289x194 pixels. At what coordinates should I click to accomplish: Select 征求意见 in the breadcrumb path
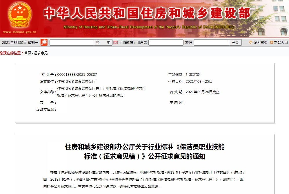coord(41,53)
